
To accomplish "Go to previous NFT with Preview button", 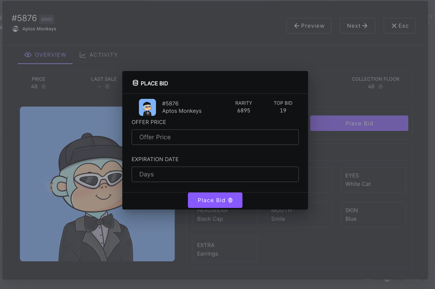I will [309, 25].
